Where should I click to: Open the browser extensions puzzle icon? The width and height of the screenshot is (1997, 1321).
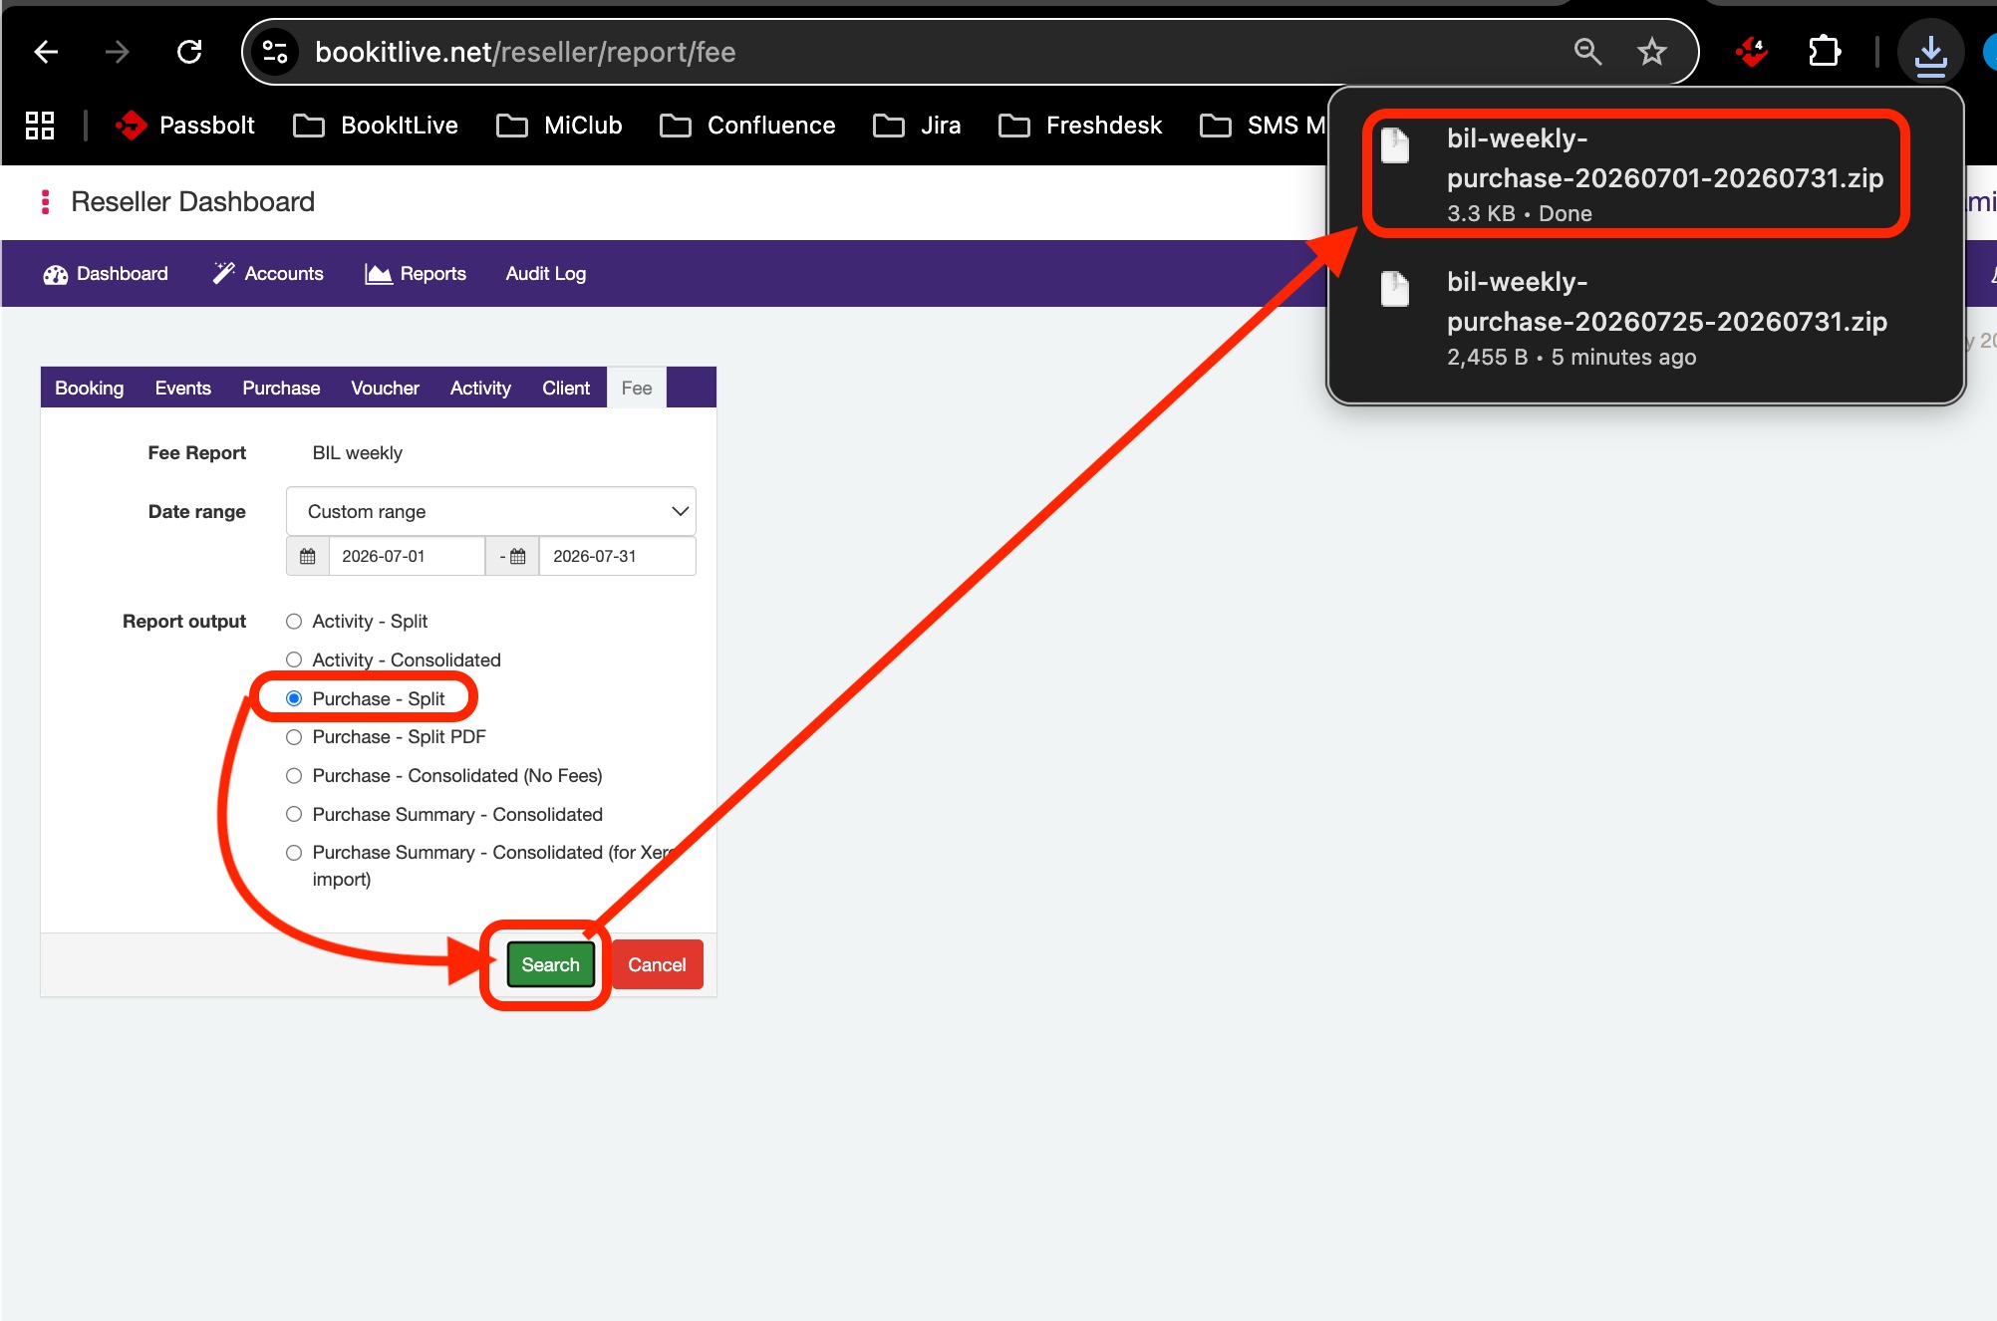1824,52
